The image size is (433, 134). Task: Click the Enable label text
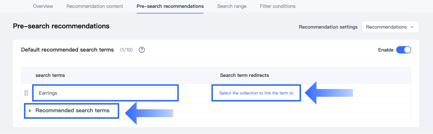pos(386,50)
